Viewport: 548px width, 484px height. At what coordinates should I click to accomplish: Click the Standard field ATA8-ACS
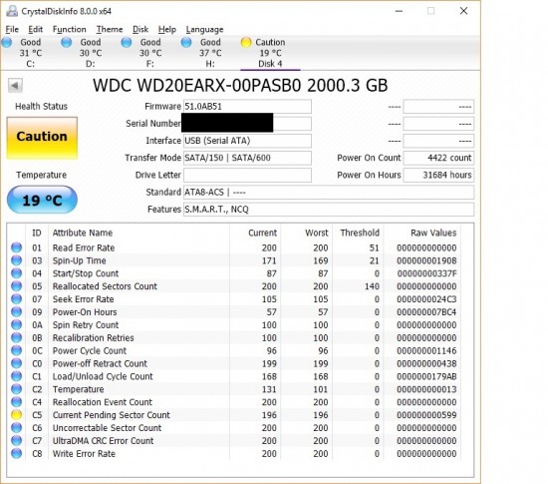(x=329, y=193)
